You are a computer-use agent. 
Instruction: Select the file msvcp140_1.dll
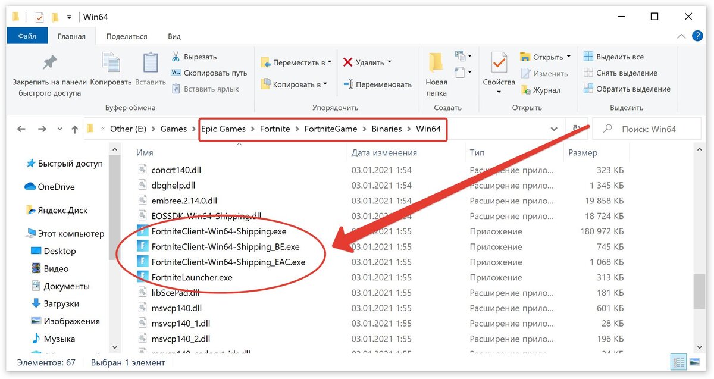(x=181, y=323)
